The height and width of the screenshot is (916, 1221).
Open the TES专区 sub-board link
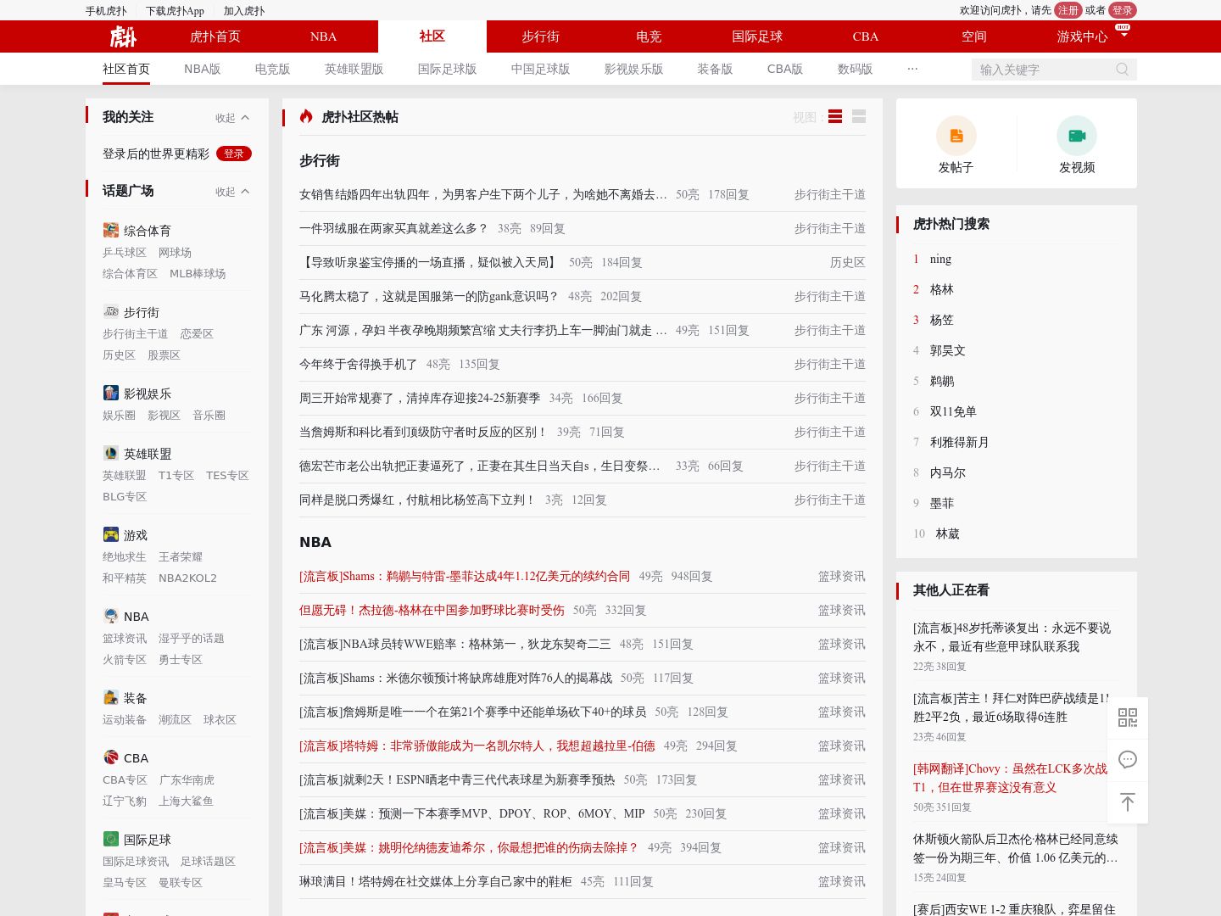point(227,475)
